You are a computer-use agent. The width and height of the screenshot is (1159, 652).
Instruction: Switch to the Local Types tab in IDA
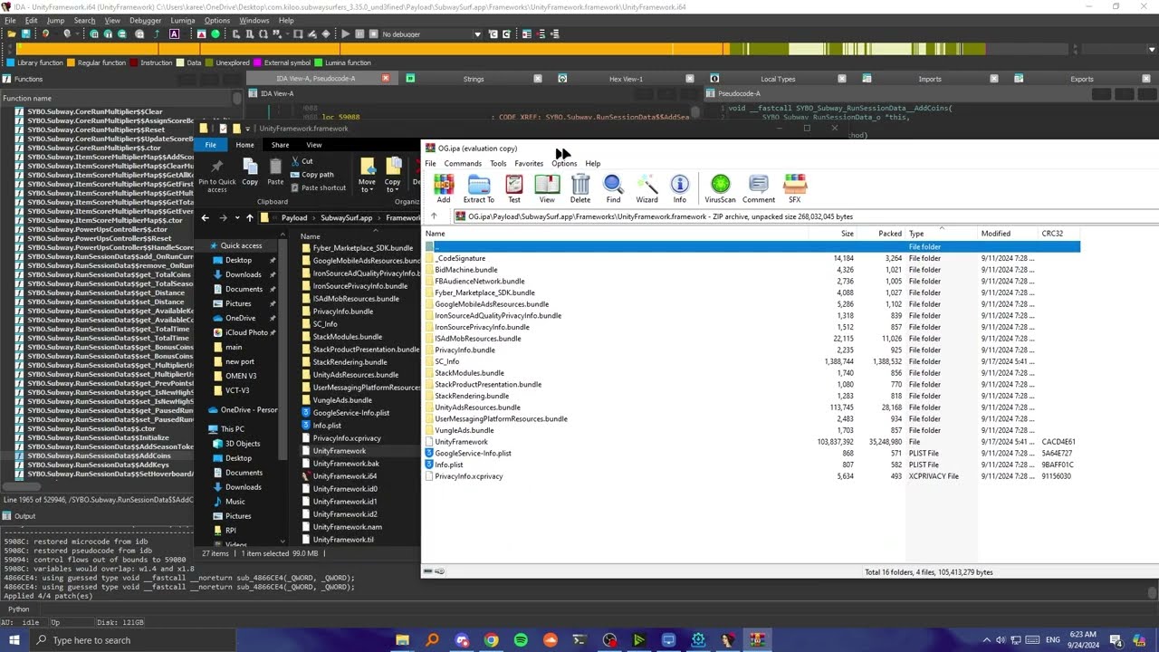778,79
